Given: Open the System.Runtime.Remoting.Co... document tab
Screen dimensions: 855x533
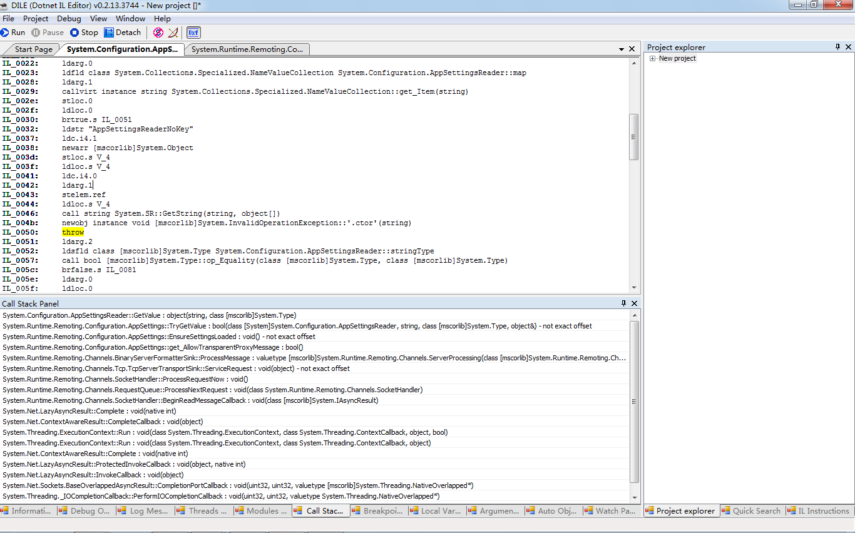Looking at the screenshot, I should coord(247,49).
